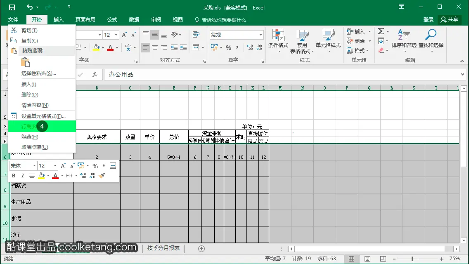Click the 登录 link
The width and height of the screenshot is (469, 264).
[428, 20]
